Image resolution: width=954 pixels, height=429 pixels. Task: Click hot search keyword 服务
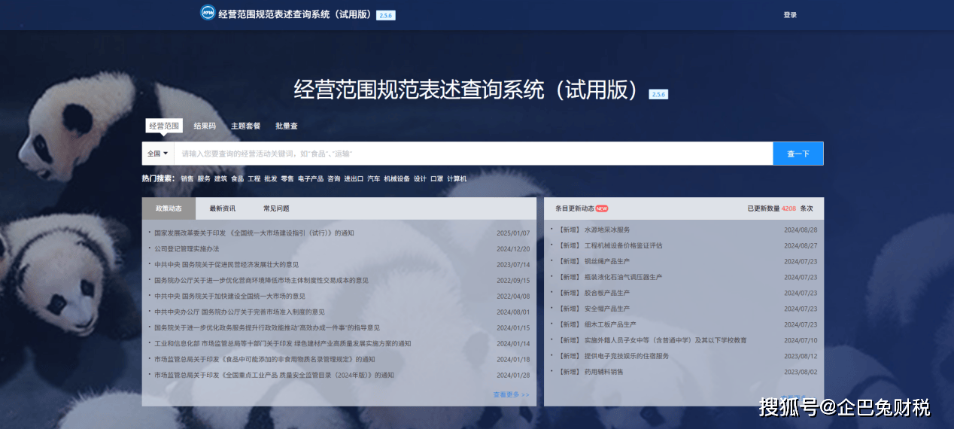tap(204, 179)
